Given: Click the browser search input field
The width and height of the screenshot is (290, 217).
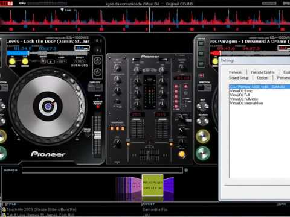Looking at the screenshot, I should tap(102, 170).
